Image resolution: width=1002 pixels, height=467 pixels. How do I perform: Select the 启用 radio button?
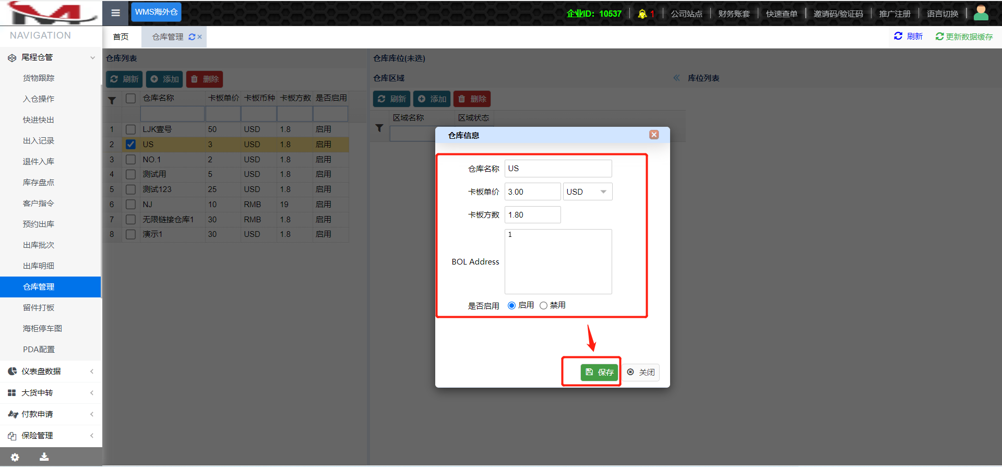tap(511, 306)
